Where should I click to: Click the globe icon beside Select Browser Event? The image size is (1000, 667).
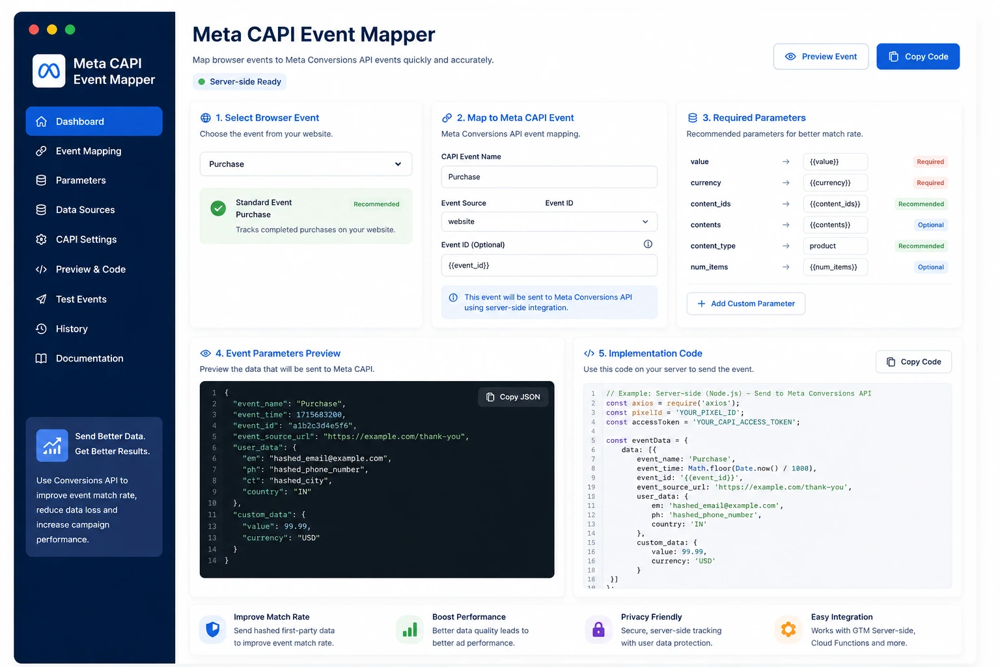[x=206, y=118]
